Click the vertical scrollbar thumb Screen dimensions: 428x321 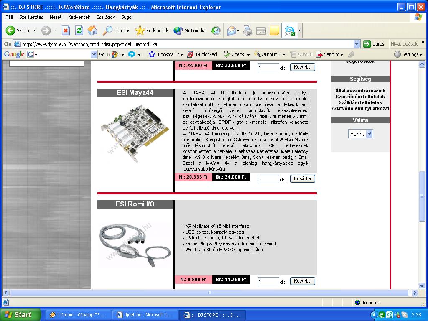click(x=422, y=196)
